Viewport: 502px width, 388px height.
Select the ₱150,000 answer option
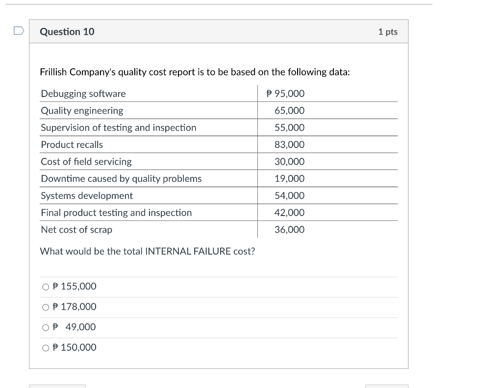point(45,347)
